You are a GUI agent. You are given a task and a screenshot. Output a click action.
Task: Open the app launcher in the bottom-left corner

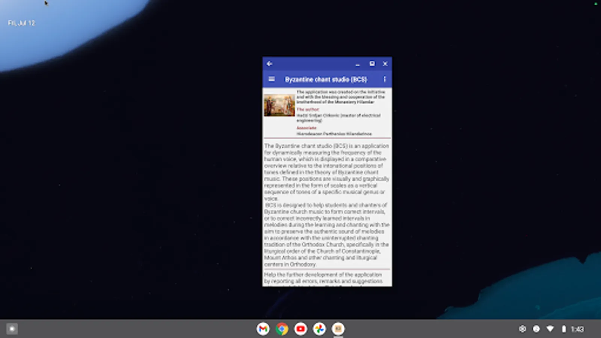pyautogui.click(x=12, y=329)
